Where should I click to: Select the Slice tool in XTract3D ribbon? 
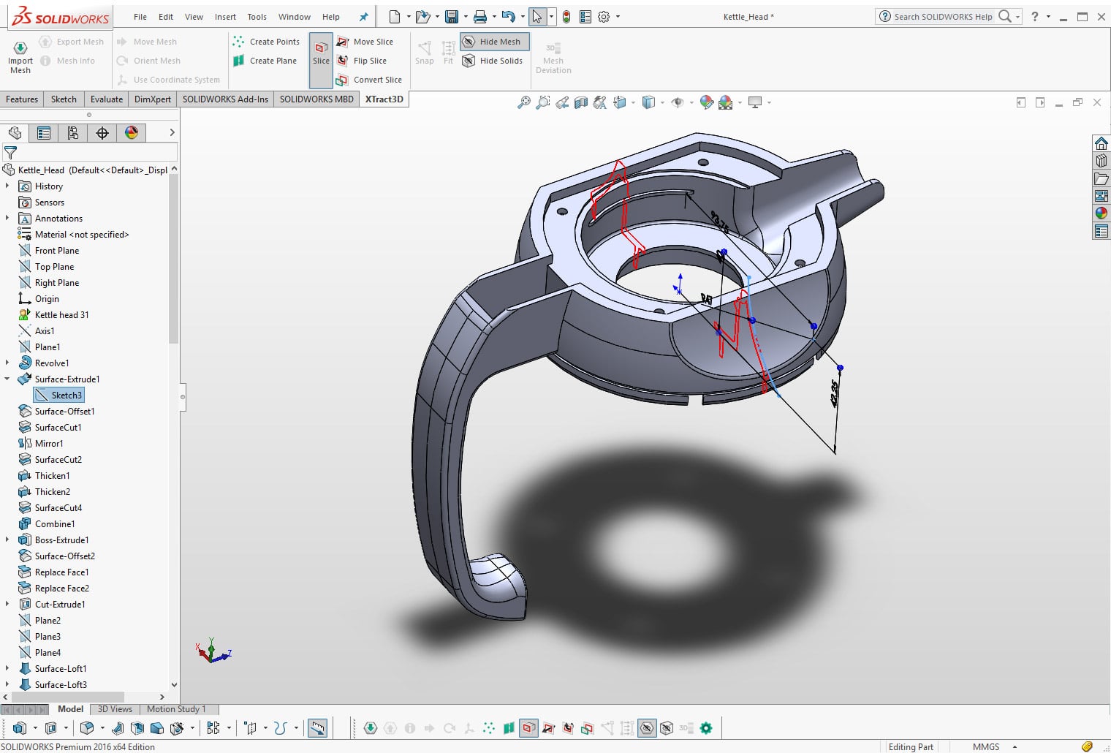(x=321, y=53)
